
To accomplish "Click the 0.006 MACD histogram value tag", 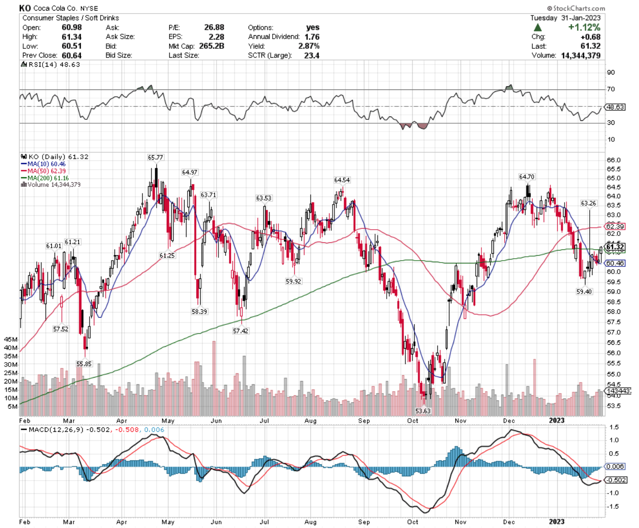I will 615,467.
